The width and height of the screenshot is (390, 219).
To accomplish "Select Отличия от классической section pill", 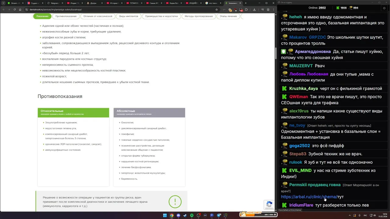I will point(98,16).
